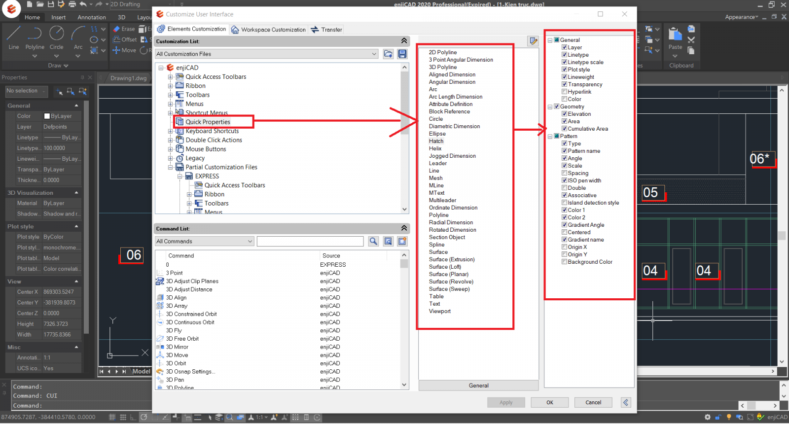789x424 pixels.
Task: Click the General button below object list
Action: click(478, 386)
